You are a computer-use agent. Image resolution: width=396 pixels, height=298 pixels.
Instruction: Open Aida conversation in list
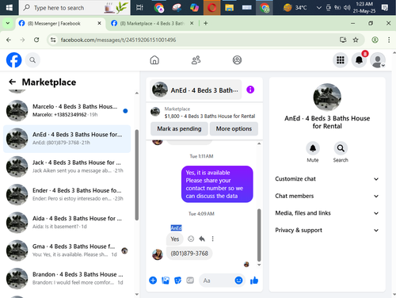click(67, 223)
